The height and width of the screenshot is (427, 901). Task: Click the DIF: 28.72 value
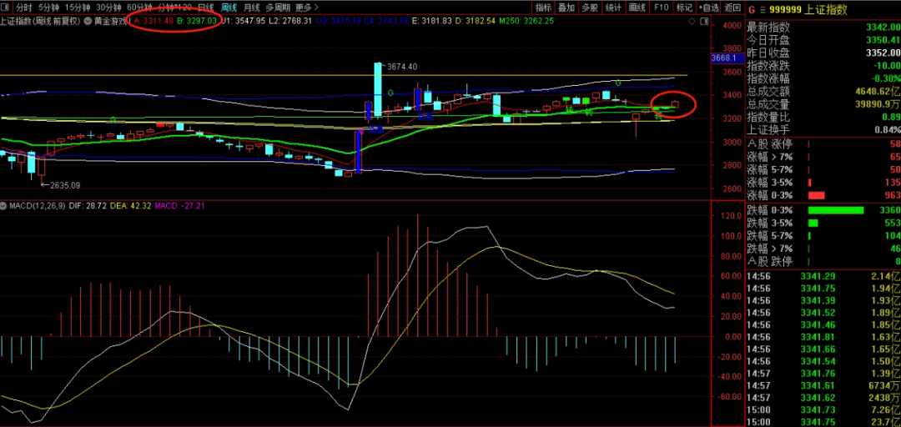87,205
